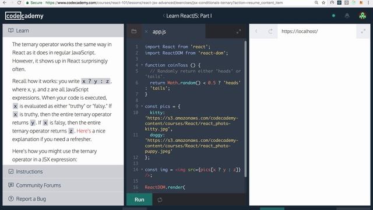373x210 pixels.
Task: Click 'return Math.random()' on line 6
Action: point(175,83)
